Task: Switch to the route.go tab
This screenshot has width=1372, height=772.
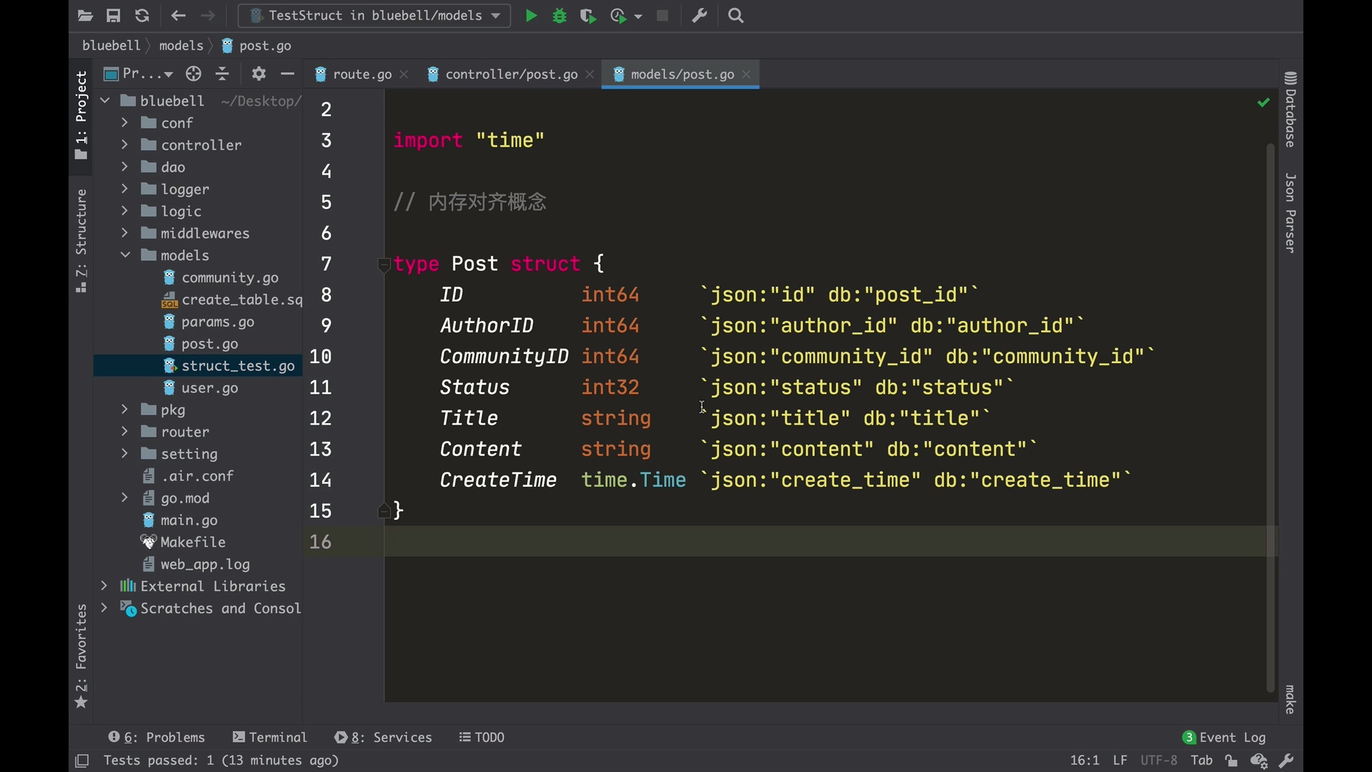Action: coord(362,74)
